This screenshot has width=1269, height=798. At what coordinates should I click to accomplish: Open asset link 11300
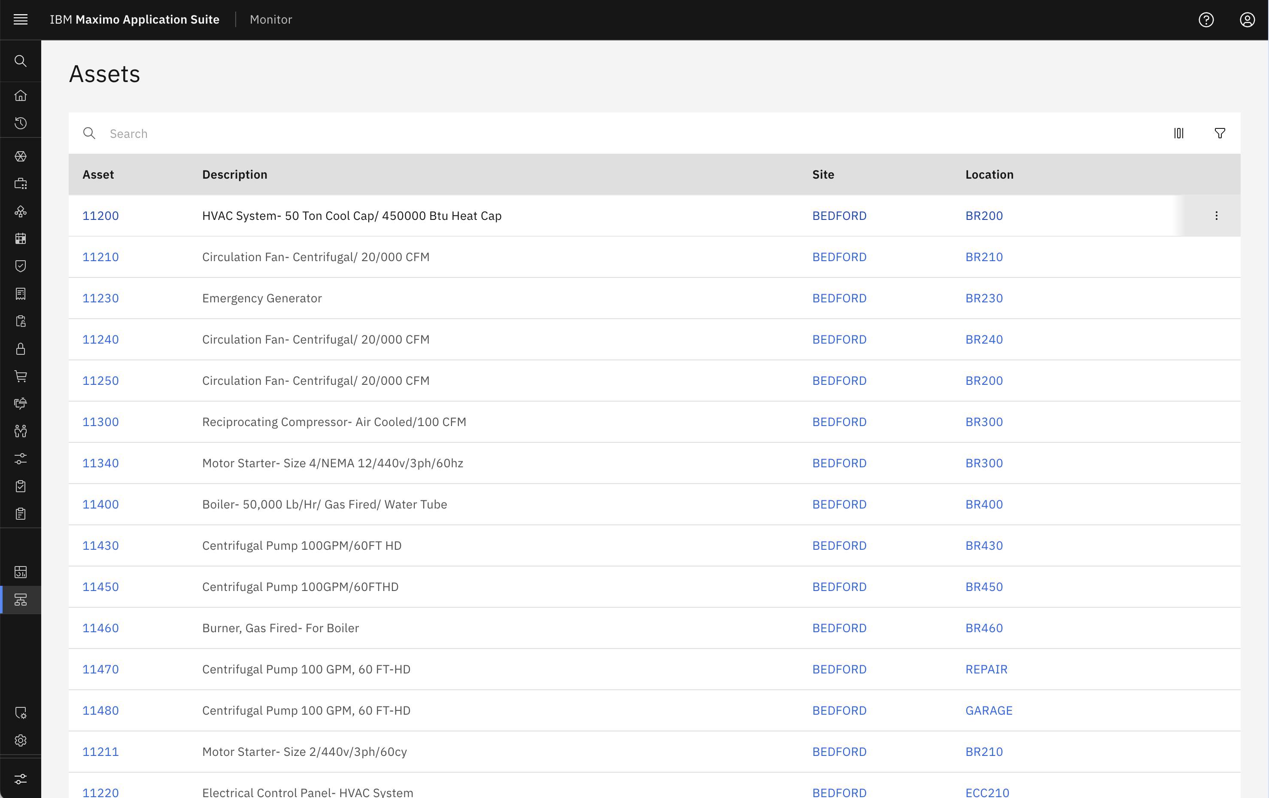click(100, 422)
